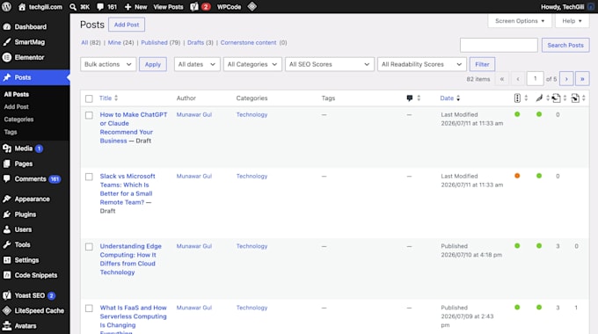Open the All Readability Scores dropdown

pos(422,64)
